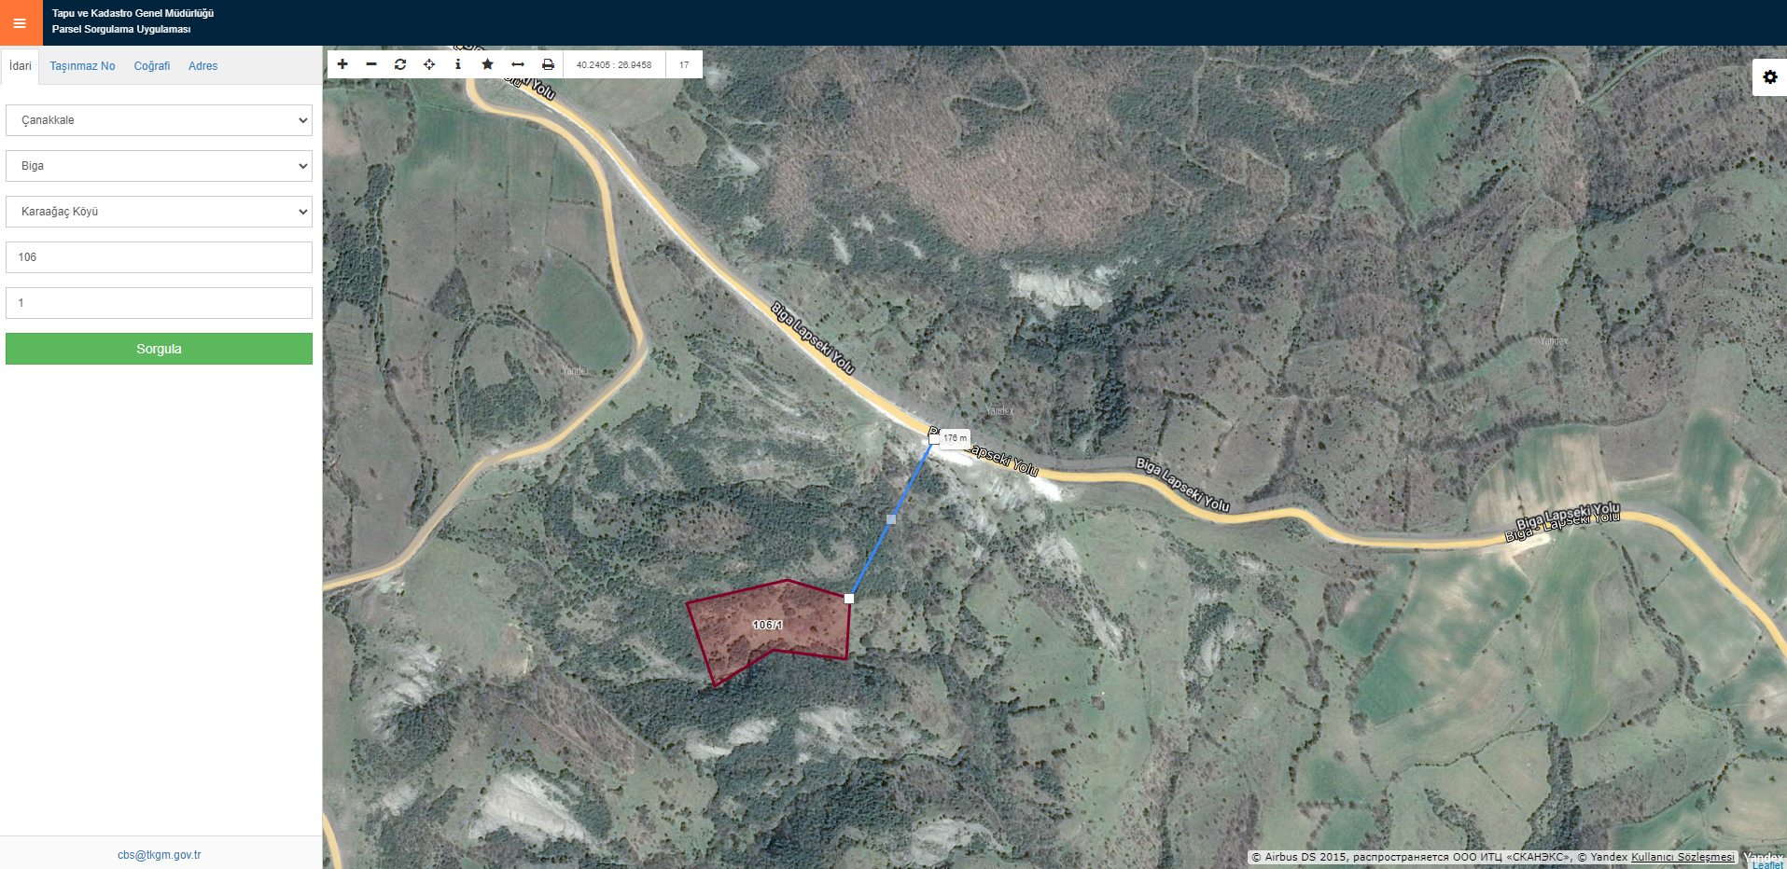
Task: Expand the Çanakkale province dropdown
Action: coord(159,120)
